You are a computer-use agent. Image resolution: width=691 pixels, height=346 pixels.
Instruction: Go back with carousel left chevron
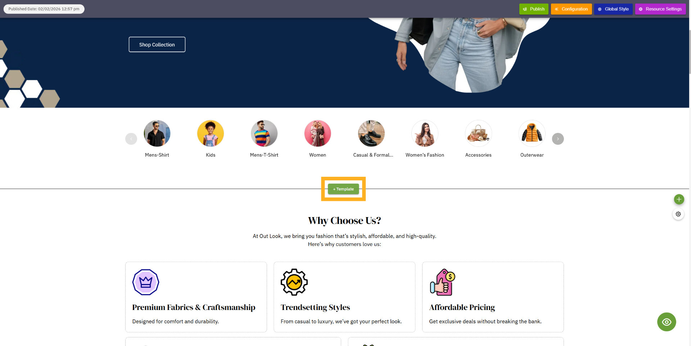[131, 139]
